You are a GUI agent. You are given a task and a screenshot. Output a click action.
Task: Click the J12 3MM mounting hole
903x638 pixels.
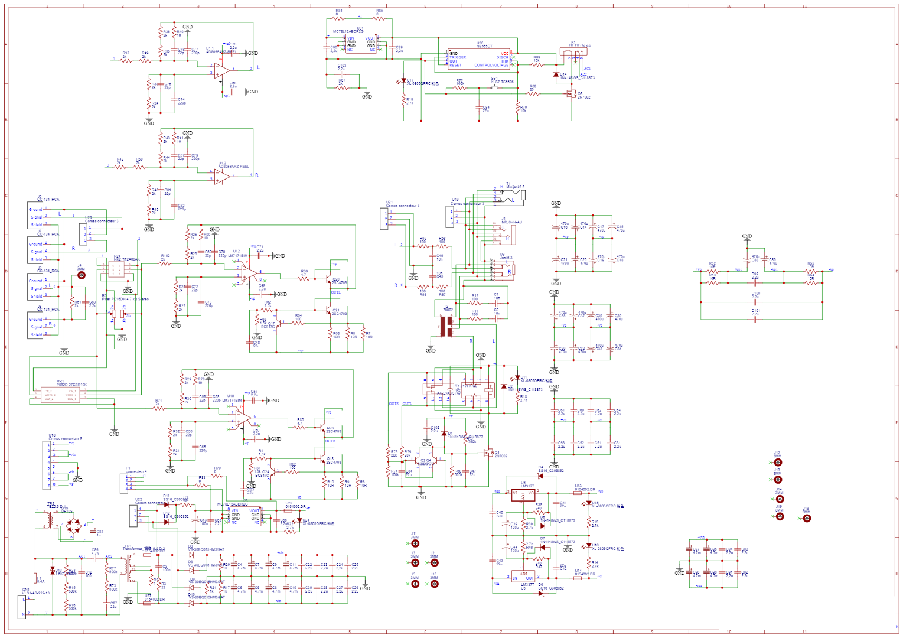point(778,463)
